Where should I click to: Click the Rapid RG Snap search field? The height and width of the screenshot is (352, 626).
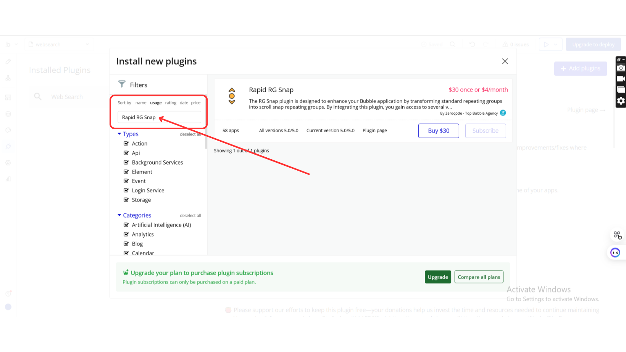(x=159, y=117)
